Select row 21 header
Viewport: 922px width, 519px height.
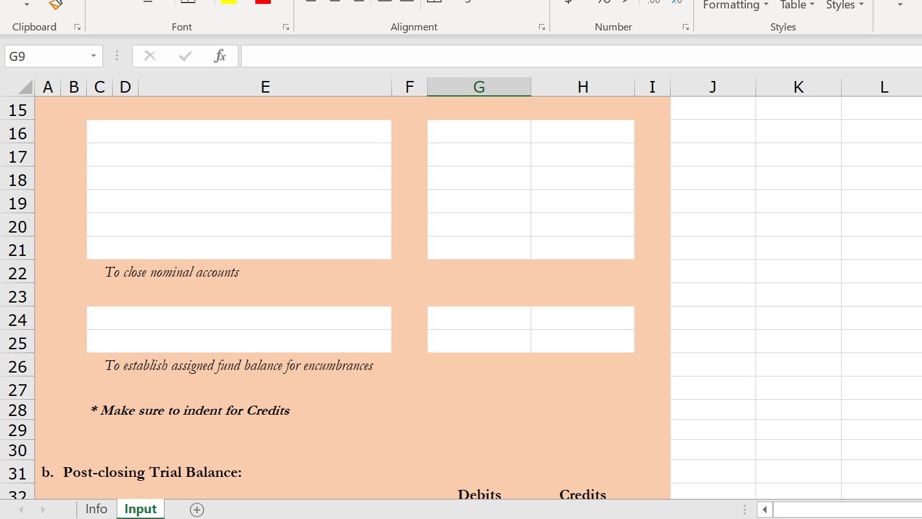click(17, 250)
